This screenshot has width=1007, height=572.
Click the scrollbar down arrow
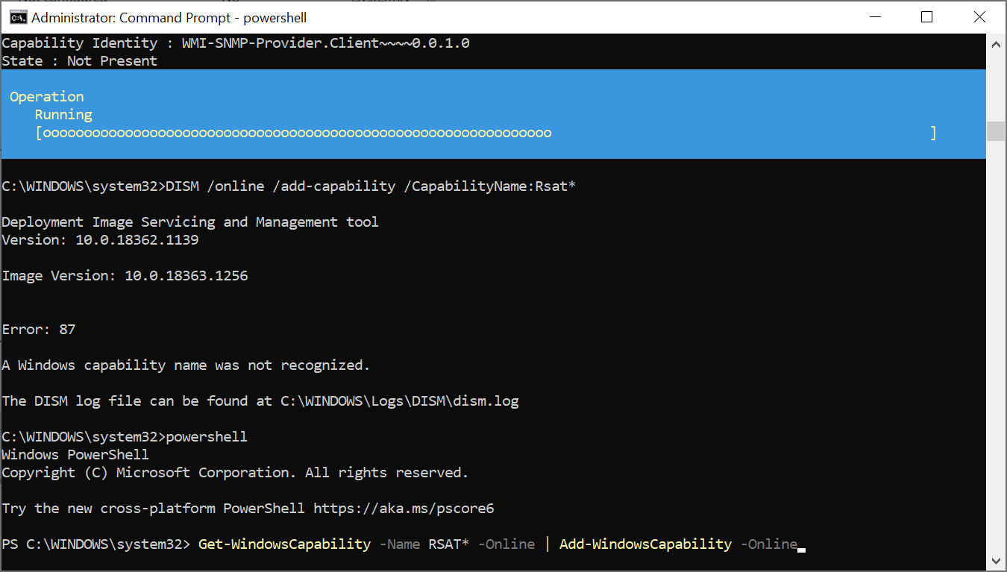[x=996, y=560]
